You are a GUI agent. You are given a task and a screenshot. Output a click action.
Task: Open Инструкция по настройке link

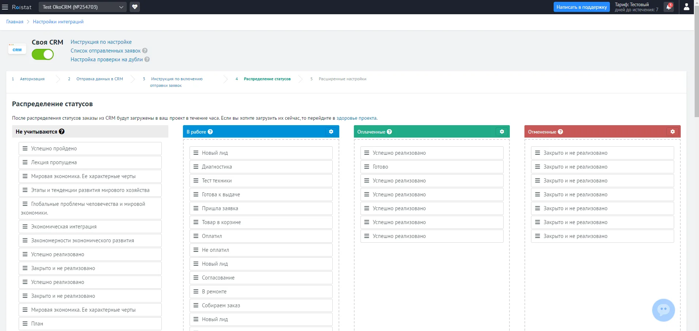point(101,42)
